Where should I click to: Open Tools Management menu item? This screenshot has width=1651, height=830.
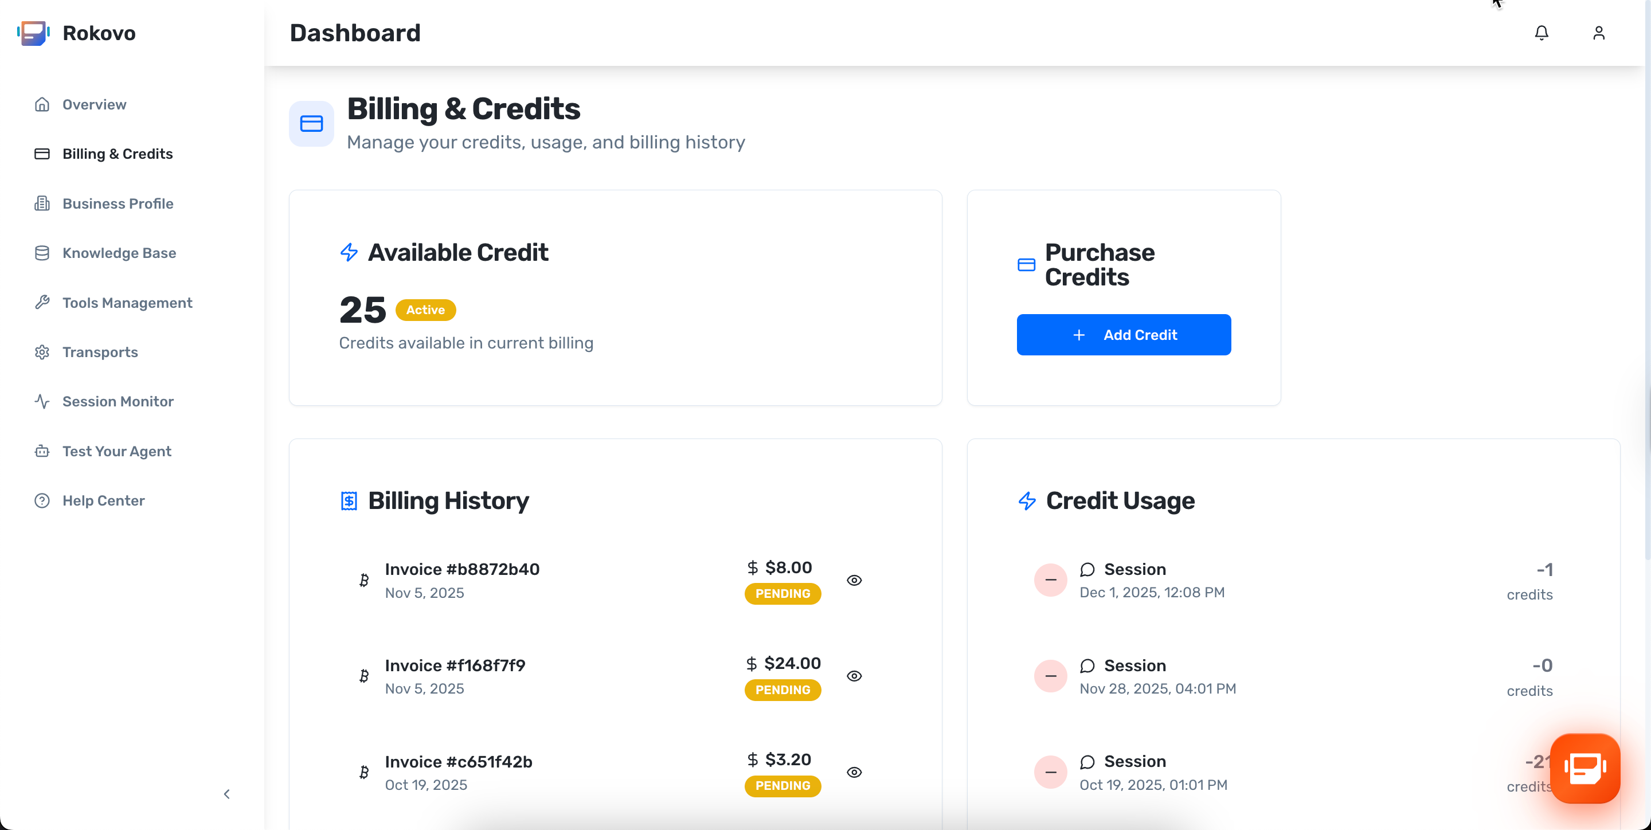tap(127, 303)
